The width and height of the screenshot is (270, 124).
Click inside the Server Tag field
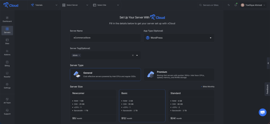pos(105,55)
